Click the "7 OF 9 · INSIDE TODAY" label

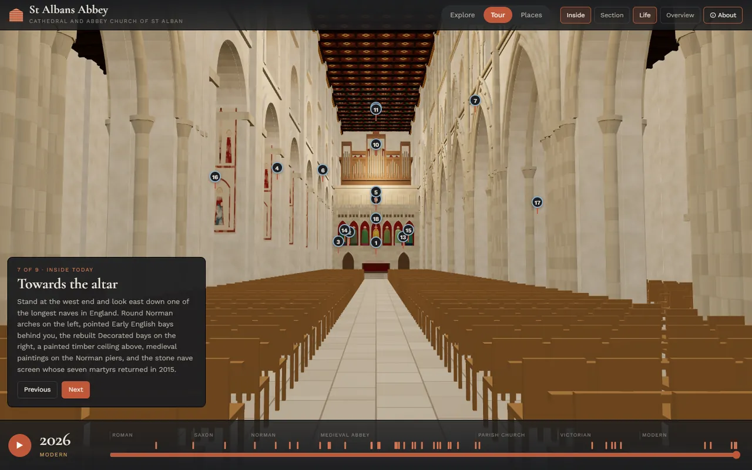55,270
